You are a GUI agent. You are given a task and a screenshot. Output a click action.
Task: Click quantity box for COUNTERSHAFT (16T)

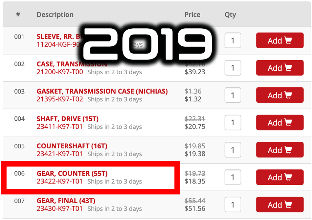[233, 150]
